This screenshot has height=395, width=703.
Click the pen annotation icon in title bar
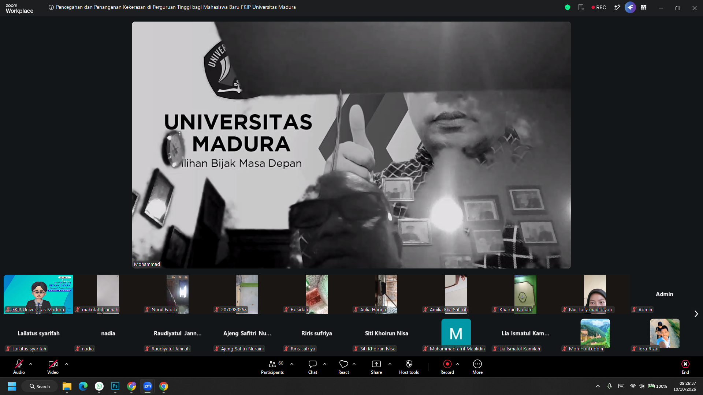617,7
